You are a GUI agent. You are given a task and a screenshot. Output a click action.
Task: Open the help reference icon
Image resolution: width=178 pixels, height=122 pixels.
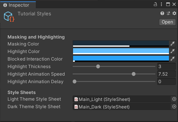click(x=162, y=13)
